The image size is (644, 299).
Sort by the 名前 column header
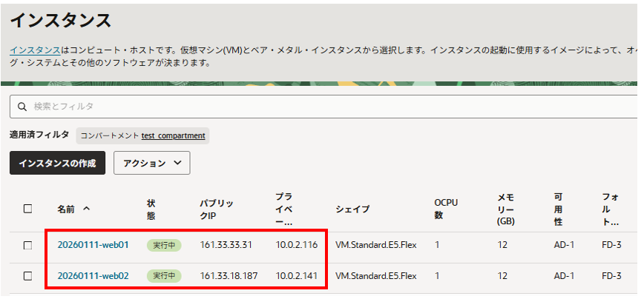click(x=65, y=209)
